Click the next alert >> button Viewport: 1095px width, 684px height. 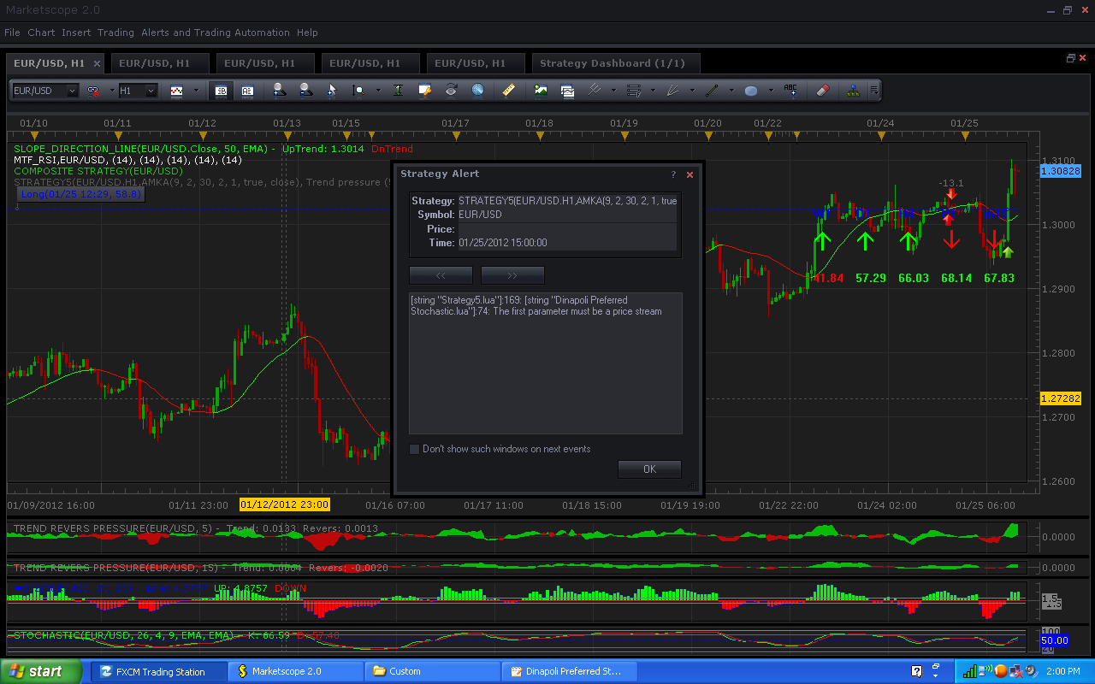(512, 275)
